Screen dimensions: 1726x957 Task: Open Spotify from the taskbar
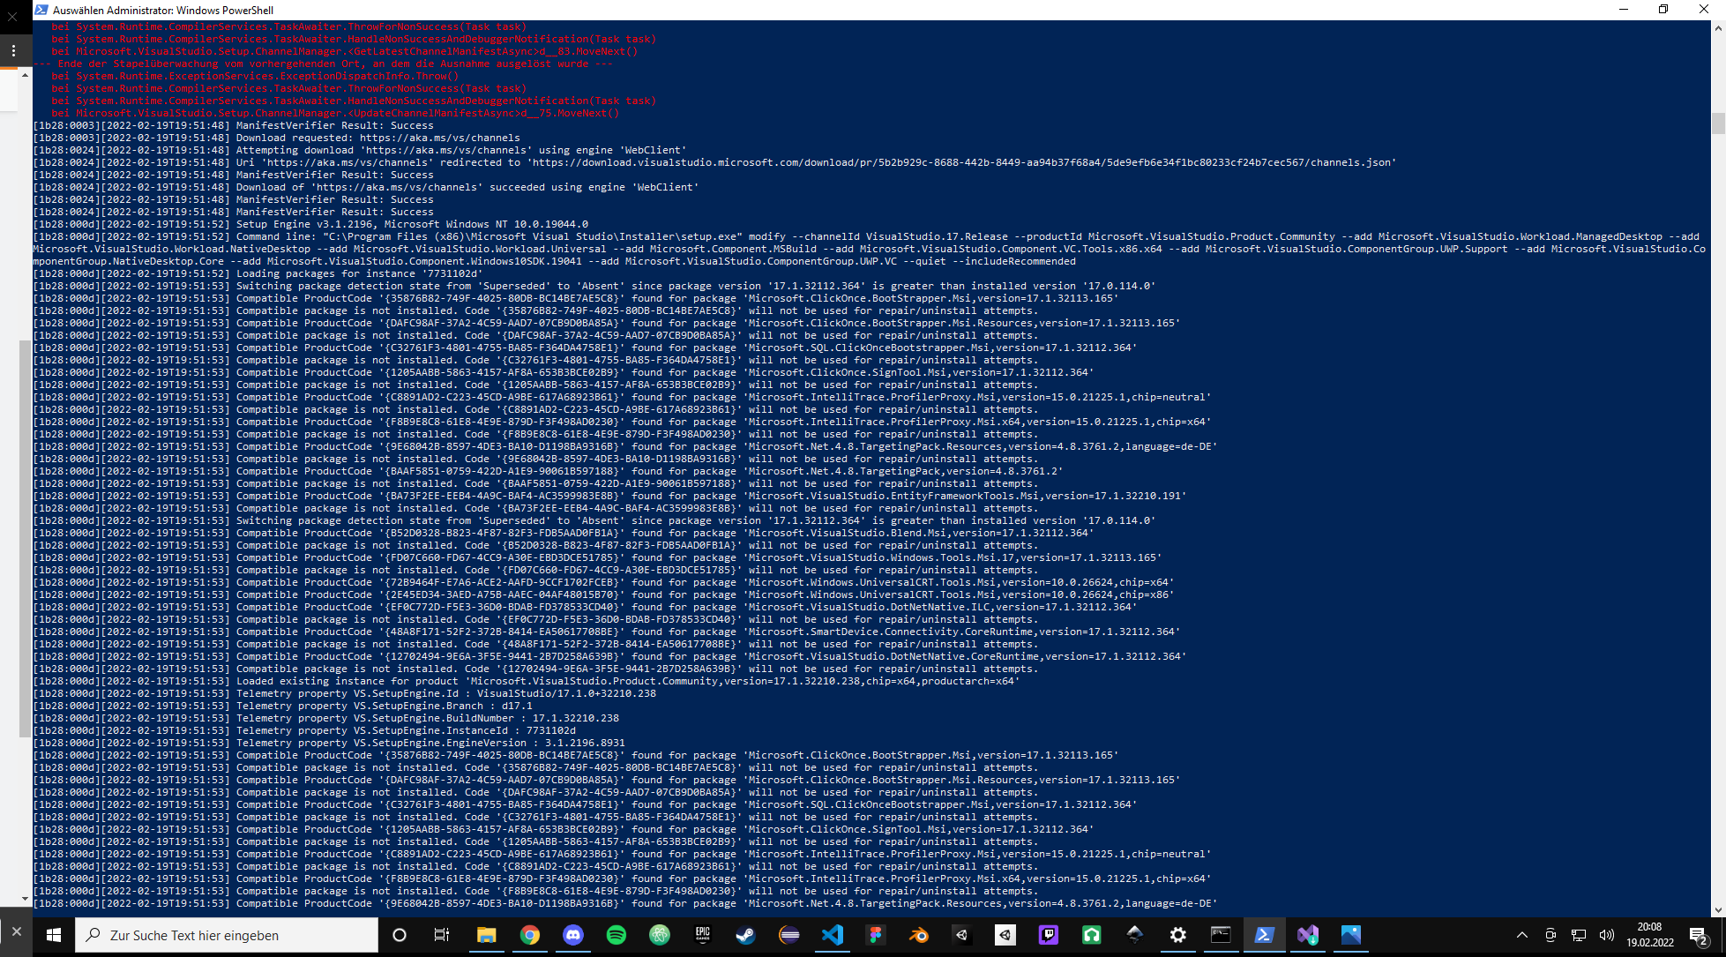[616, 935]
